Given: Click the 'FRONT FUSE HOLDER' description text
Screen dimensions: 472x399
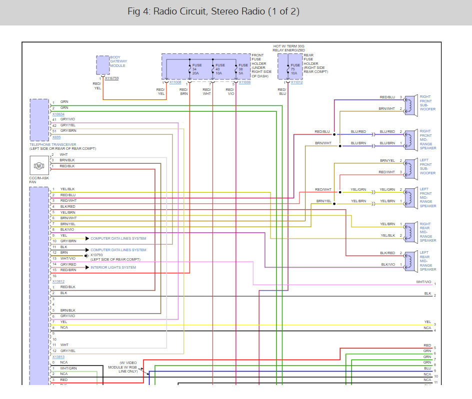Looking at the screenshot, I should pos(261,66).
